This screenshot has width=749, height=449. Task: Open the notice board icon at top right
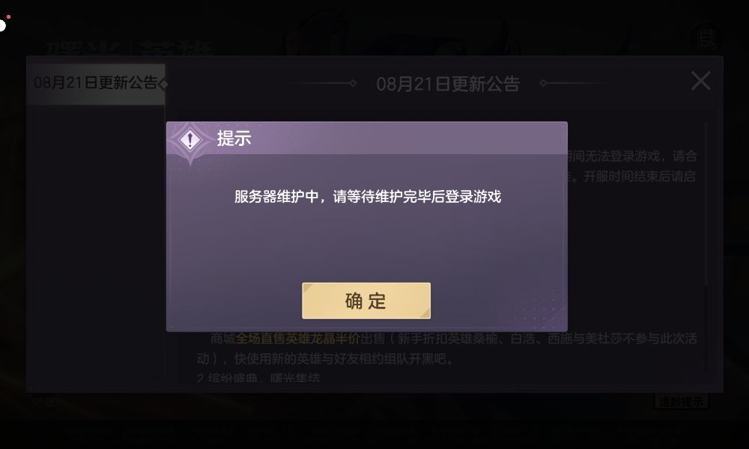(706, 38)
